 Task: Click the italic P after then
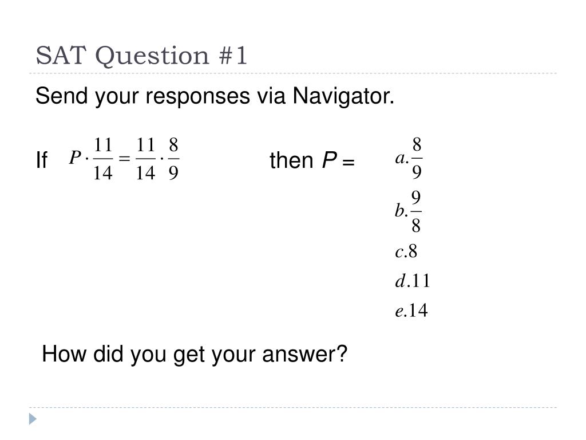[329, 160]
